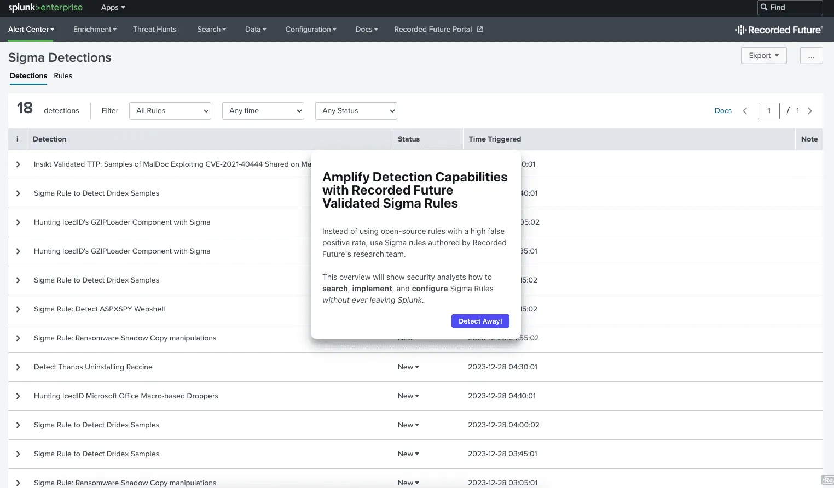Open the Export dropdown

pos(763,56)
